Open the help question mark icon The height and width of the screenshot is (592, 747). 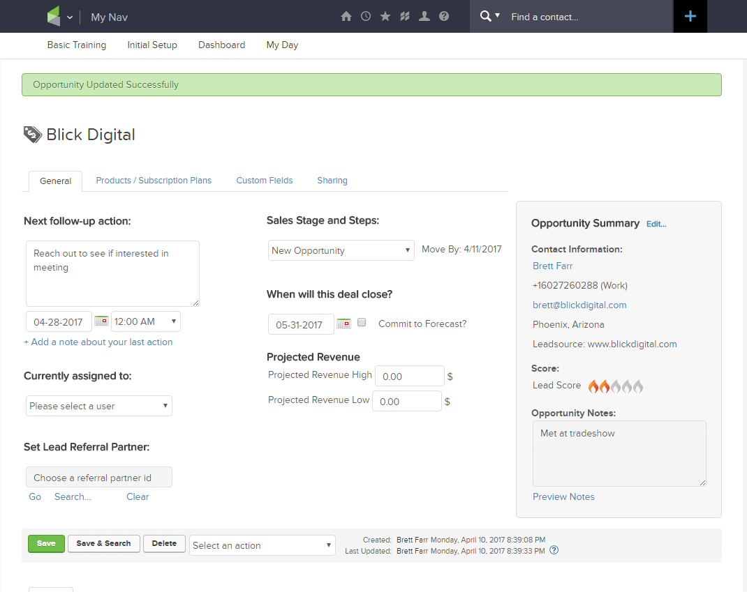[444, 17]
